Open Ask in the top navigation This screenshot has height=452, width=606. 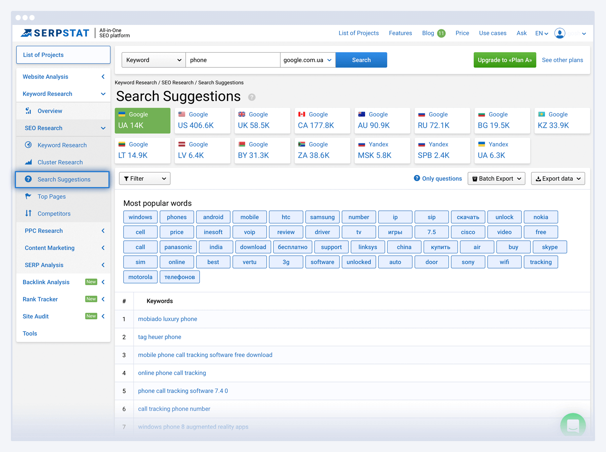pyautogui.click(x=521, y=33)
